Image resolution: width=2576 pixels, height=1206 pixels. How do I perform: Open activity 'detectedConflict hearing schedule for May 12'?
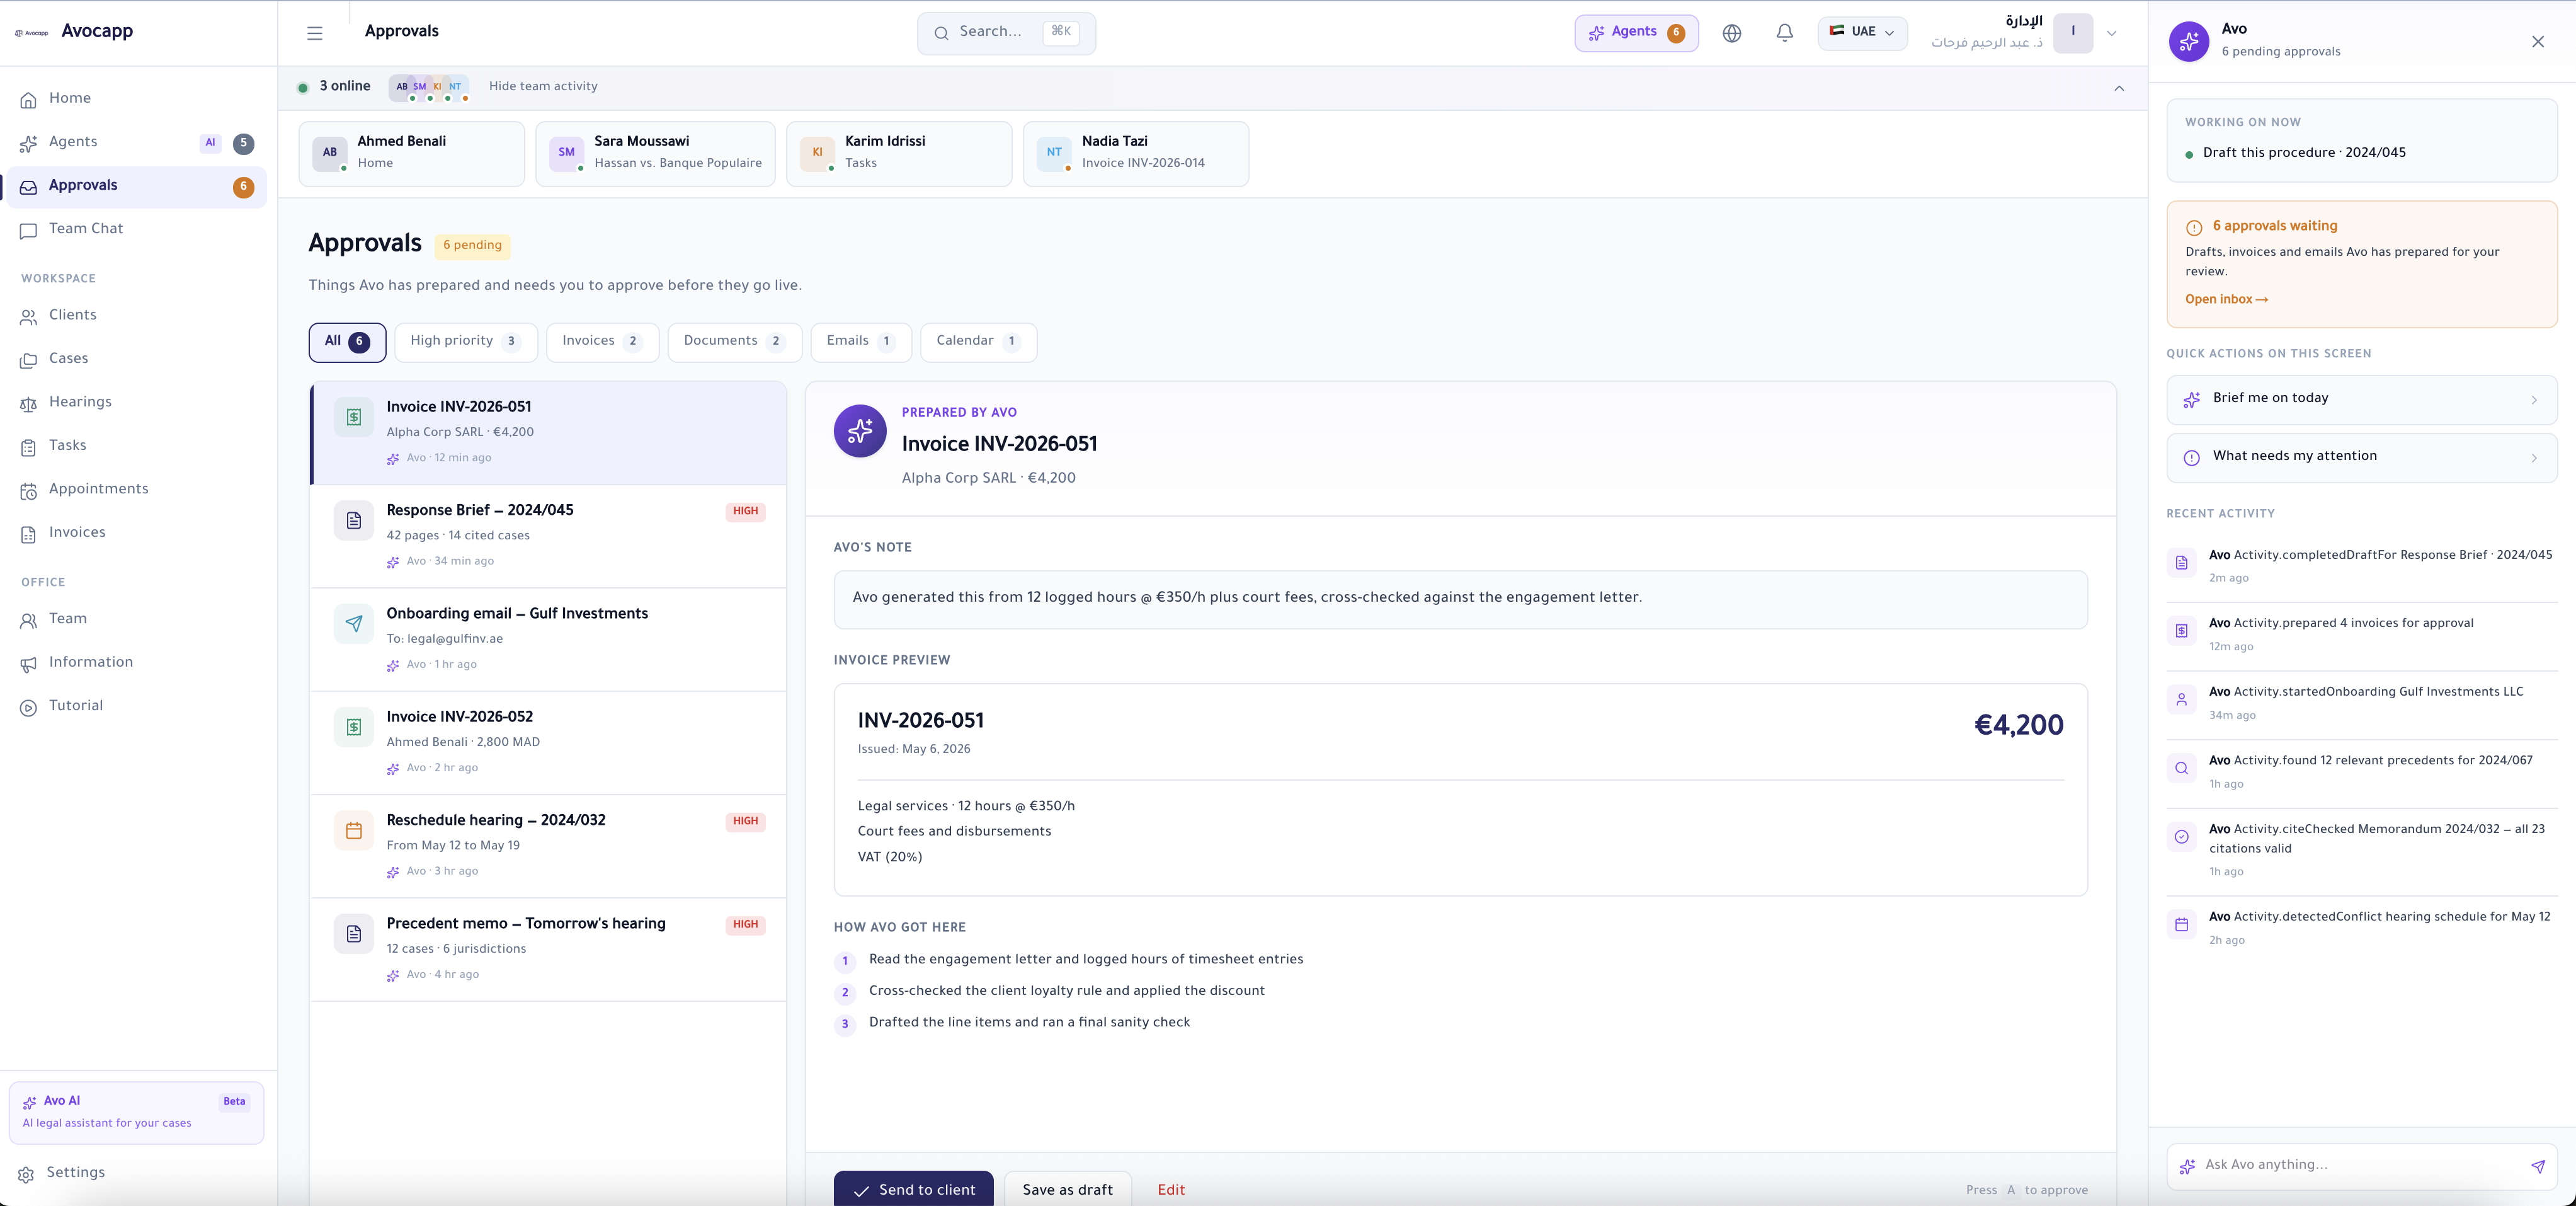point(2362,929)
